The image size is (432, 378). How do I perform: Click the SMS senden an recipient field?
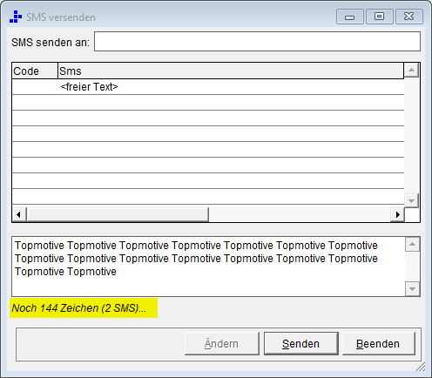coord(257,42)
